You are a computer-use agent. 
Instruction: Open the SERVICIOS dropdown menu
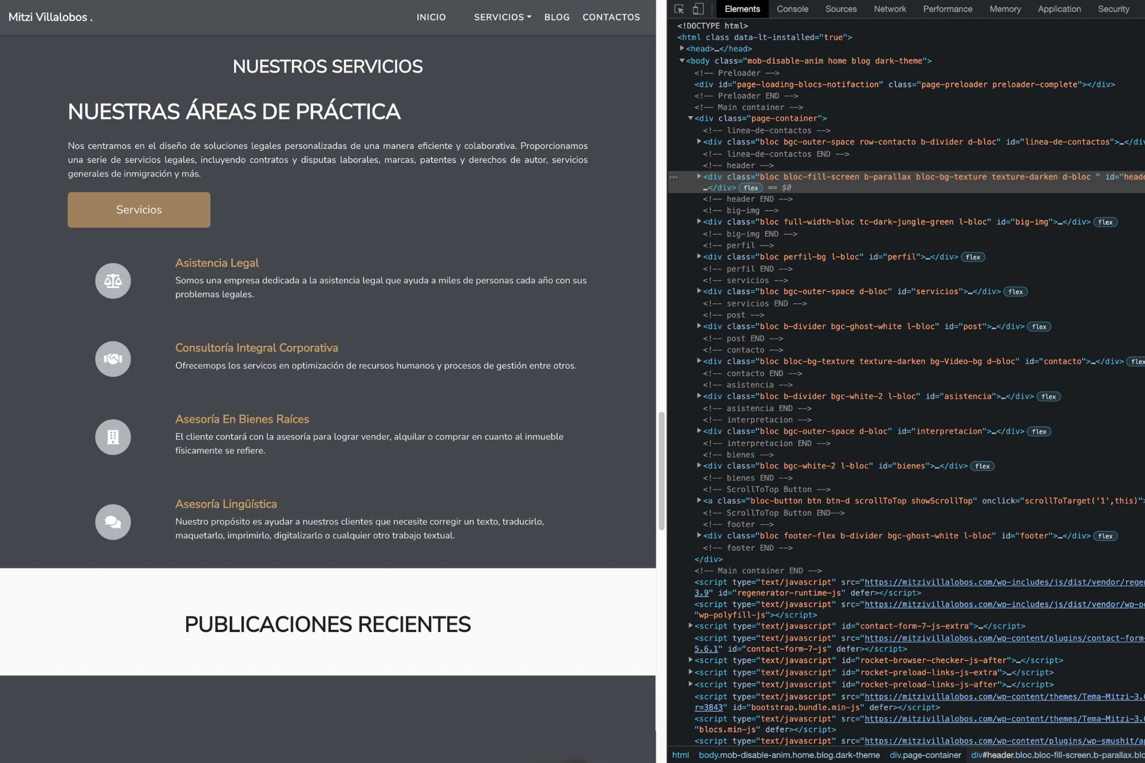[502, 17]
